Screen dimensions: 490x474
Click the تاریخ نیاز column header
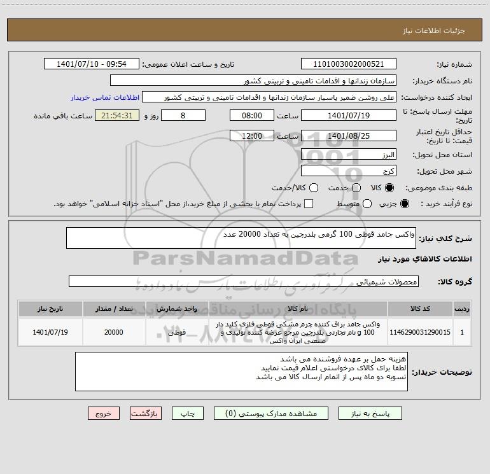coord(50,309)
